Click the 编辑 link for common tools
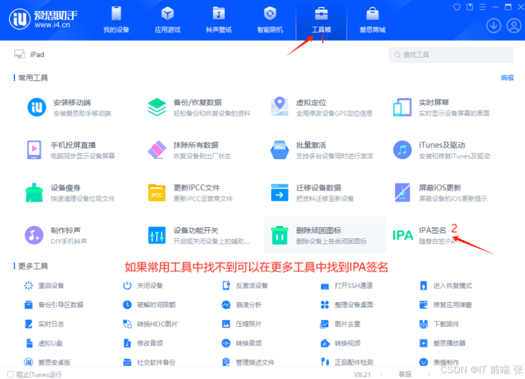Screen dimensions: 525x379 507,78
